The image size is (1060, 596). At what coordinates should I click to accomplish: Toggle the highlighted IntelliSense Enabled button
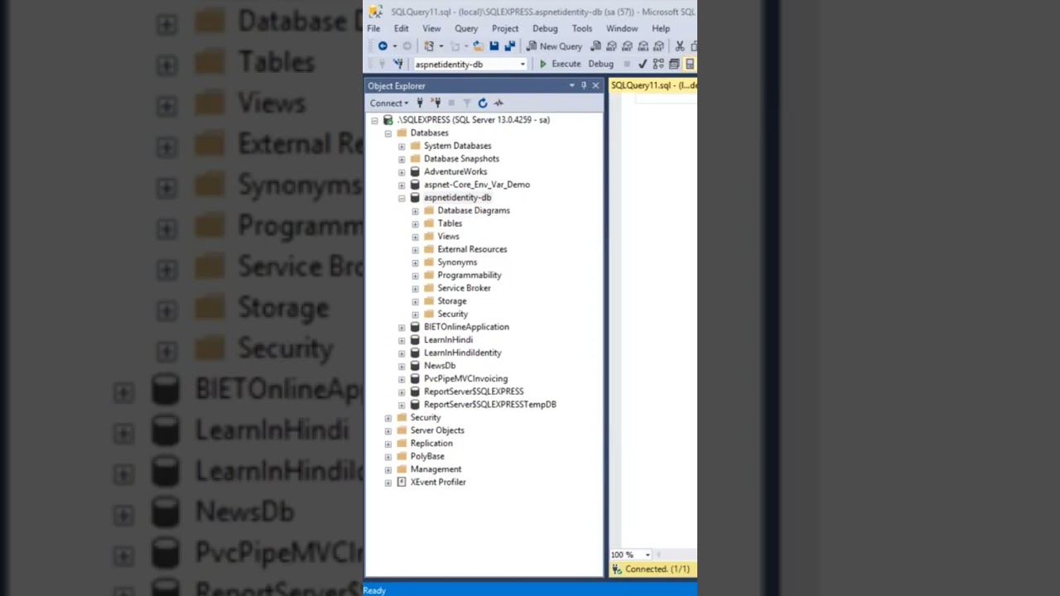click(x=690, y=64)
